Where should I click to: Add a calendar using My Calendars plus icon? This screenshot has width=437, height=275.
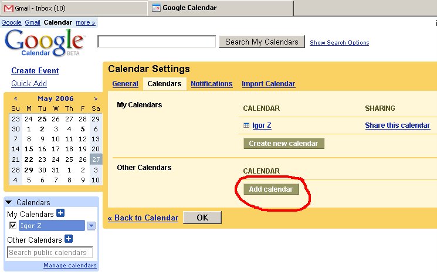tap(60, 213)
